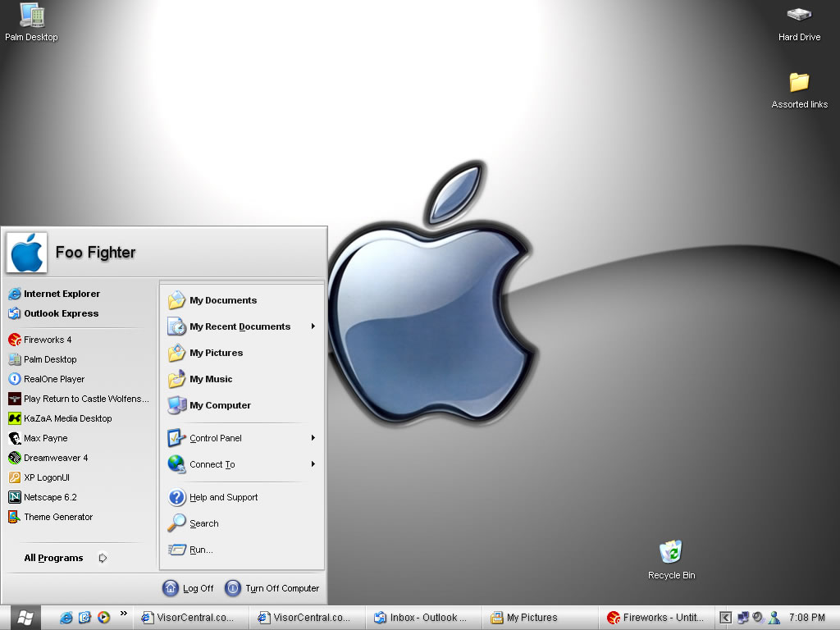Click the Foo Fighter user picture

click(x=27, y=252)
